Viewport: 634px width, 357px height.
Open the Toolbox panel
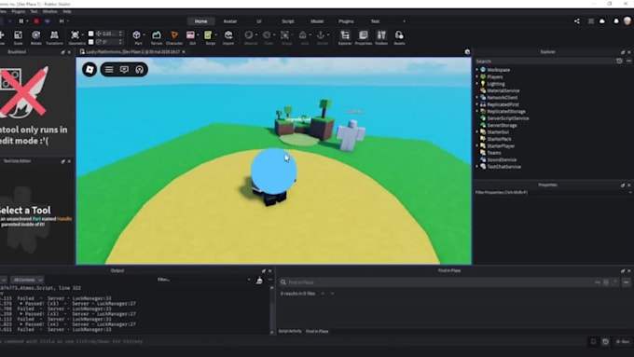[x=381, y=37]
